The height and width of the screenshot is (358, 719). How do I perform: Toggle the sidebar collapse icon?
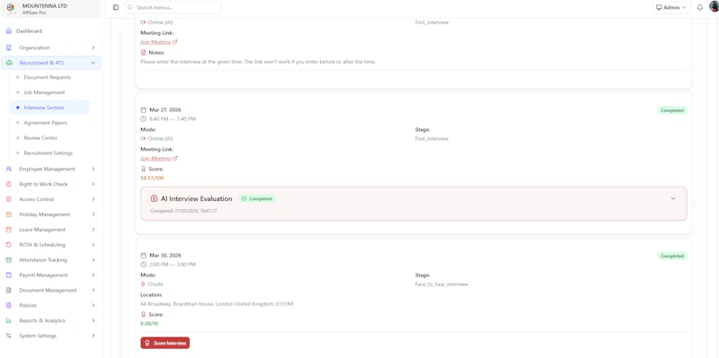pyautogui.click(x=116, y=7)
